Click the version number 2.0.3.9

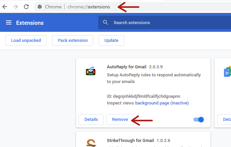coord(156,67)
